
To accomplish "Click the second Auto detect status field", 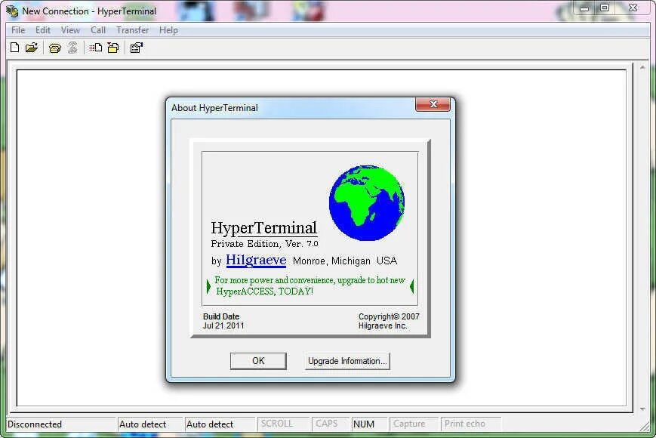I will 220,424.
